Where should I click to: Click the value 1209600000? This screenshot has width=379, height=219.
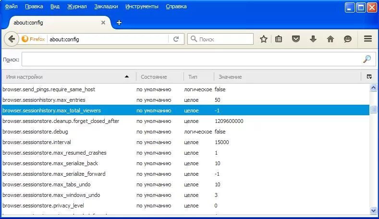(x=229, y=121)
